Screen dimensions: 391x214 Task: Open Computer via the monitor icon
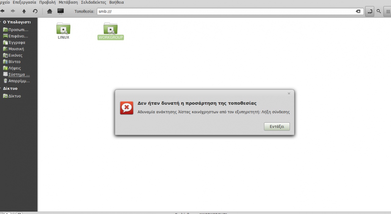(x=60, y=11)
